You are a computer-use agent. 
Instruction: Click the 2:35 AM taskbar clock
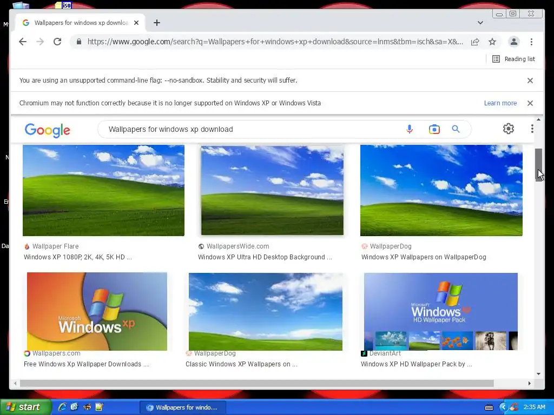click(x=535, y=407)
